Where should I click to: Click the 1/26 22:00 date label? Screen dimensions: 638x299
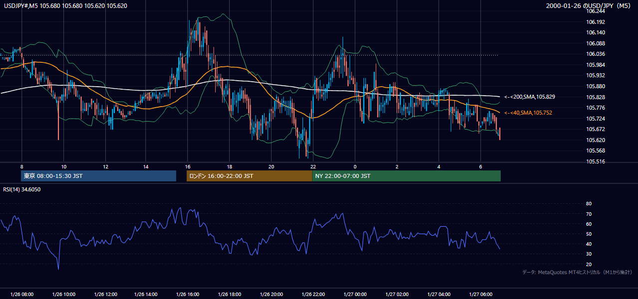(314, 295)
